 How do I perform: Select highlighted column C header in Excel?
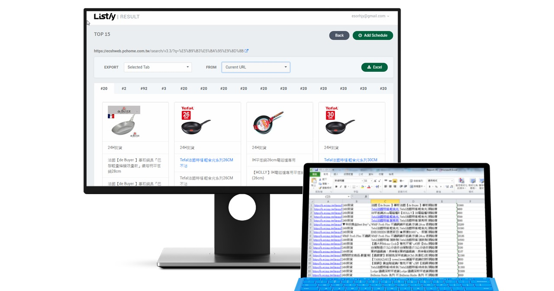coord(385,201)
